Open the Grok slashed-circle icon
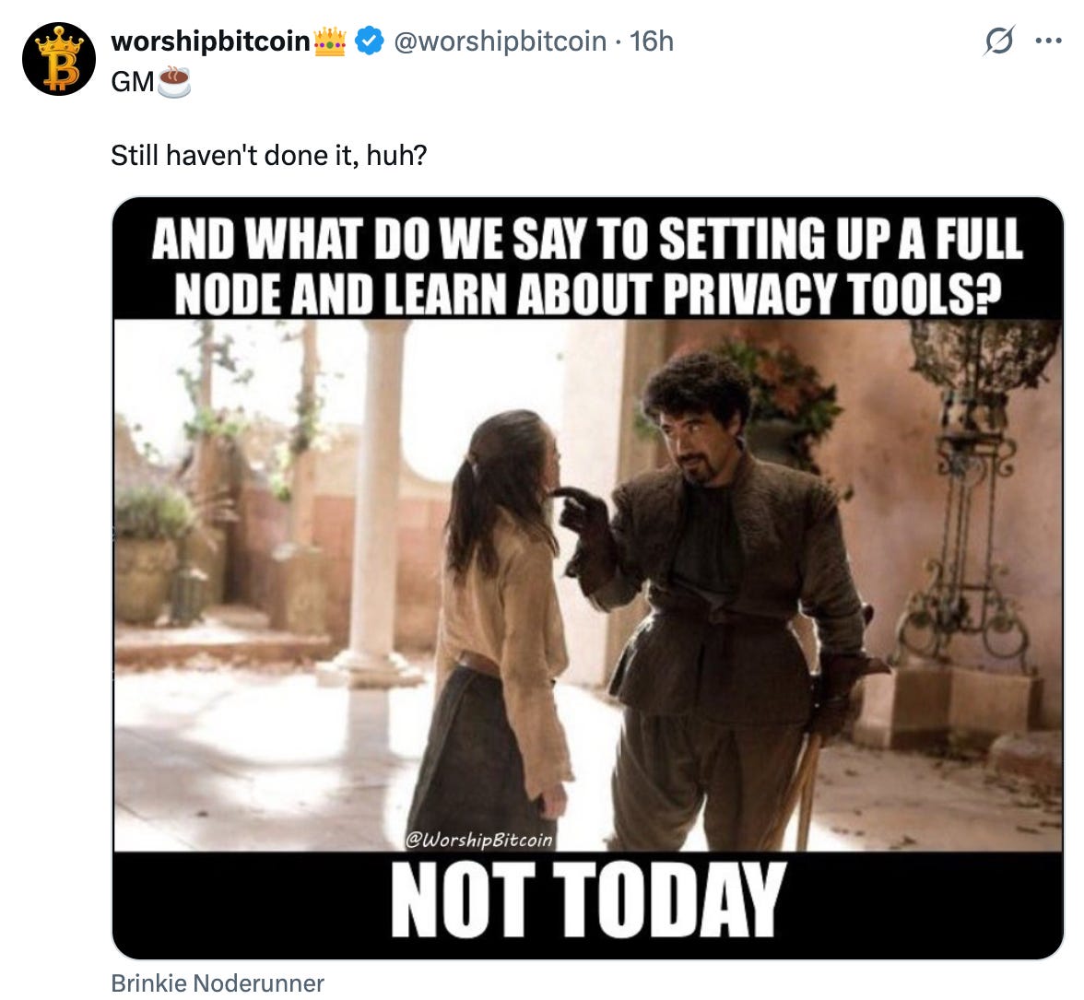 999,41
